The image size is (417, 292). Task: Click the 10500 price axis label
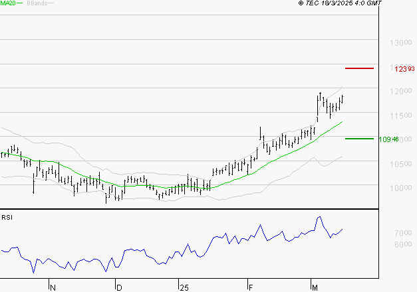(x=401, y=164)
